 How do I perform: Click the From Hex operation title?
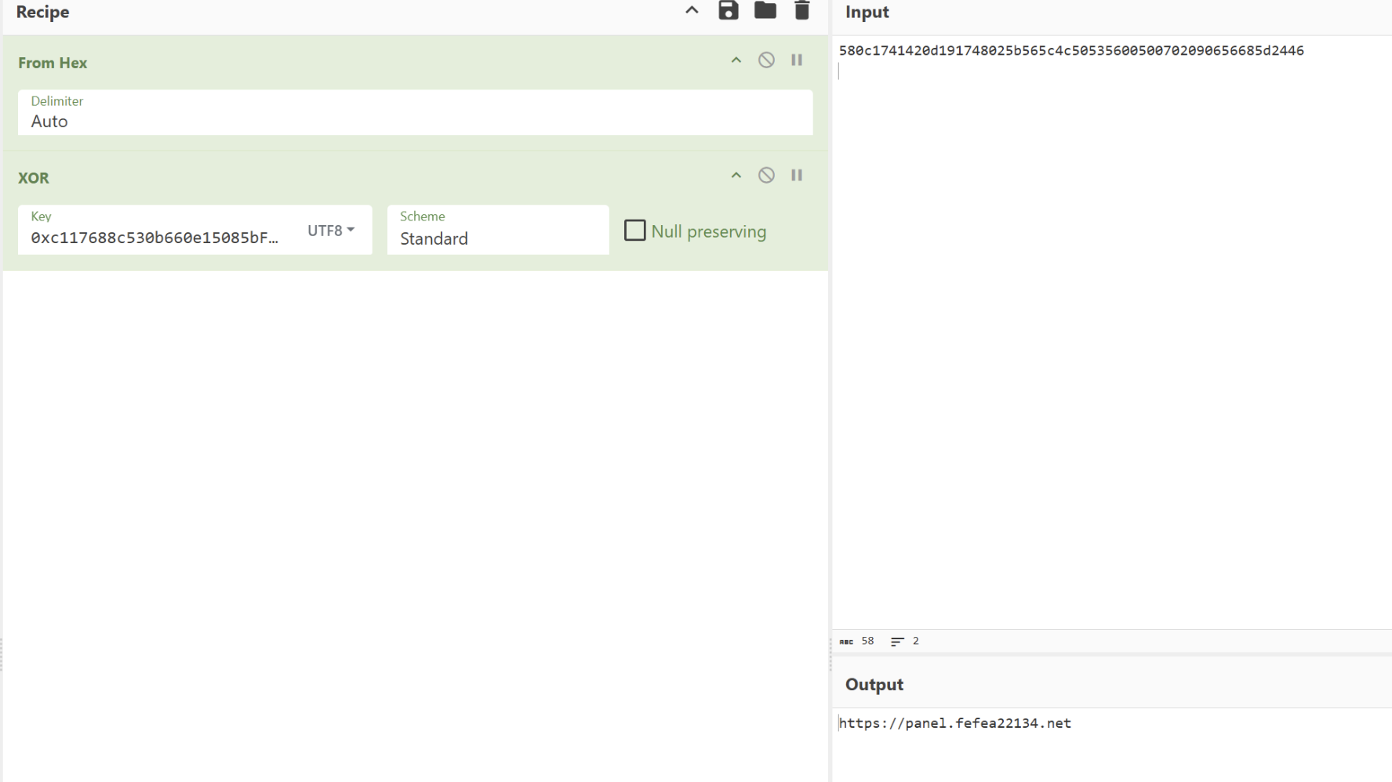[x=53, y=63]
